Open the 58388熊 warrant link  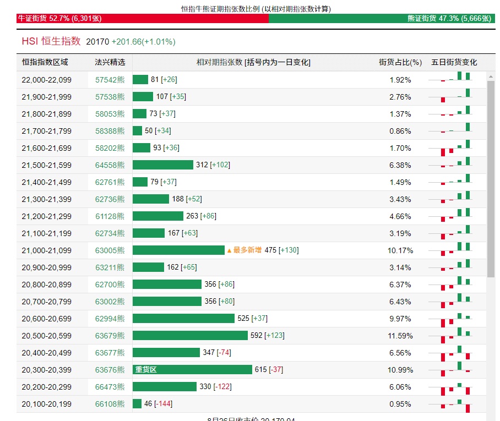click(x=110, y=131)
